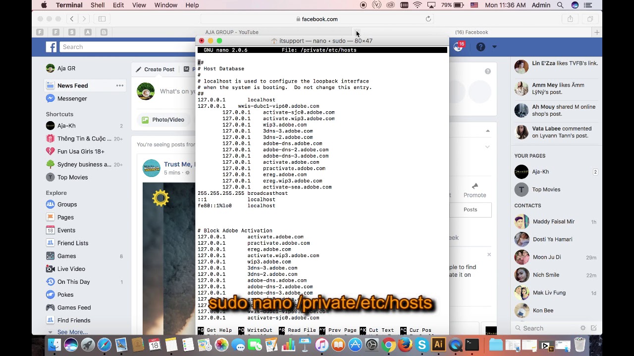Add new Safari tab with plus button

pos(597,32)
